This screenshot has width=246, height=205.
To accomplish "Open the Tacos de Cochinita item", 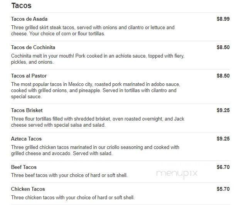I will 33,47.
